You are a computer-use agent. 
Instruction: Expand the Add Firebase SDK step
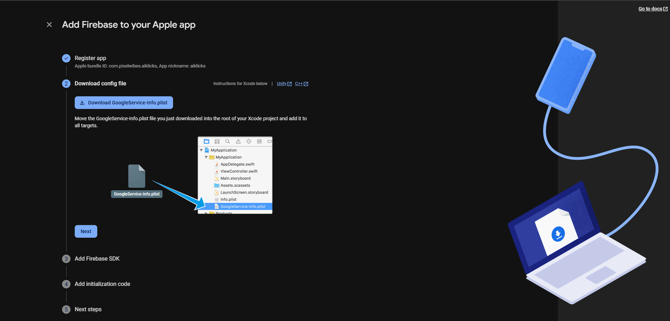coord(97,259)
